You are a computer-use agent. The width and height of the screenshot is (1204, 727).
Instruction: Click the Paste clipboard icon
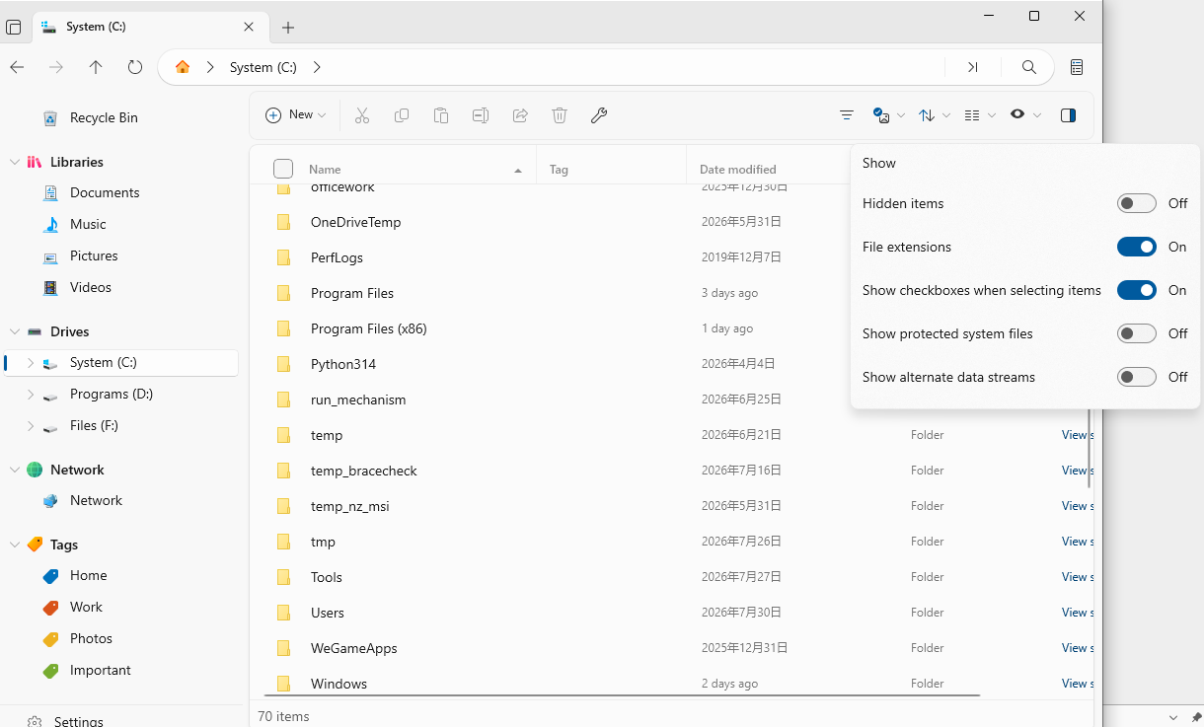[x=441, y=115]
